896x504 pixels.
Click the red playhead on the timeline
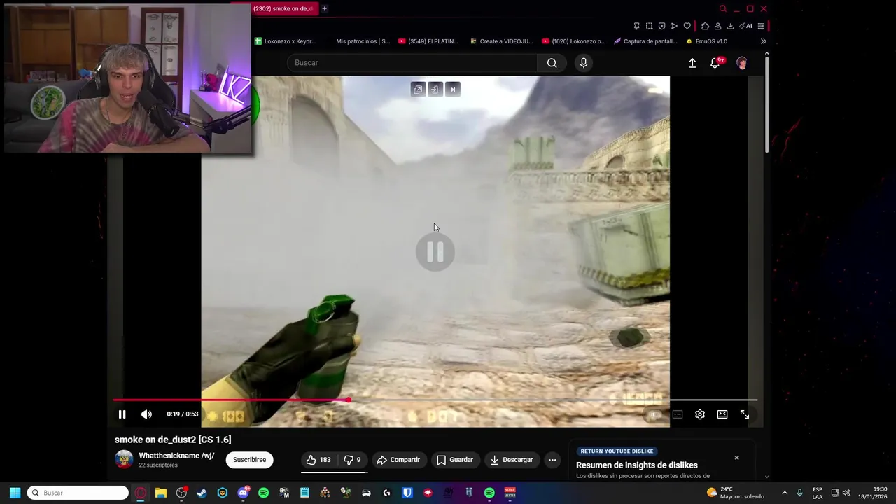(349, 400)
